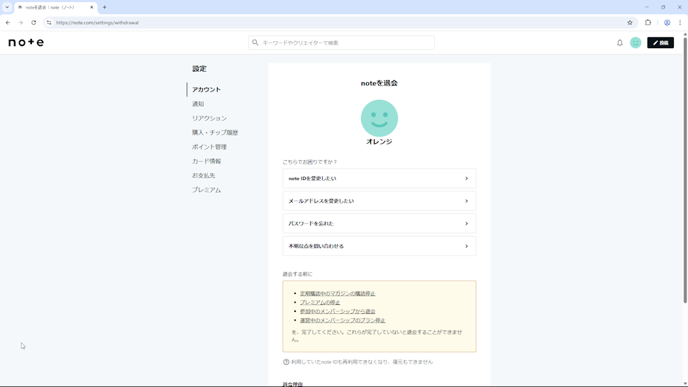Image resolution: width=688 pixels, height=387 pixels.
Task: Select リアクション in settings sidebar
Action: pos(209,118)
